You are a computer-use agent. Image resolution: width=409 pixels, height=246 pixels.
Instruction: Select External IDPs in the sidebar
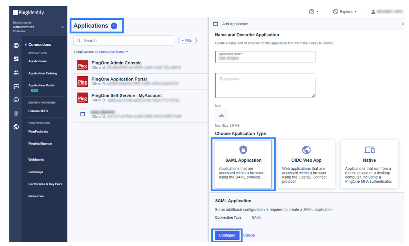pos(38,111)
